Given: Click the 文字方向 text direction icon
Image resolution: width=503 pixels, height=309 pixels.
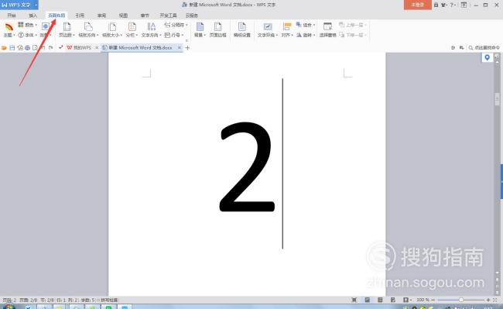Looking at the screenshot, I should (x=151, y=26).
